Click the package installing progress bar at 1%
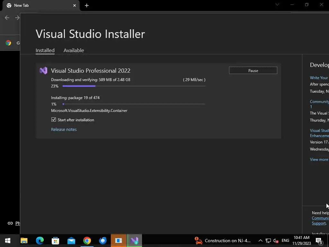The width and height of the screenshot is (329, 247). coord(134,104)
